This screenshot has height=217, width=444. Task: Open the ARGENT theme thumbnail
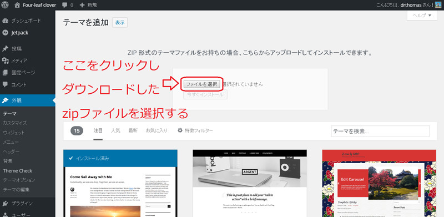click(250, 183)
